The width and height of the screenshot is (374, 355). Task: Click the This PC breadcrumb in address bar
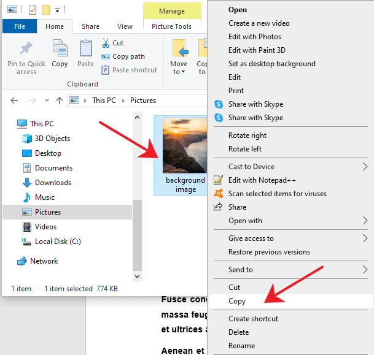(x=104, y=101)
